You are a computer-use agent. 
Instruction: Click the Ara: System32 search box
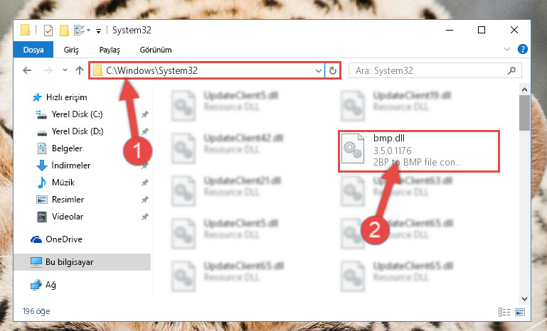[x=435, y=71]
